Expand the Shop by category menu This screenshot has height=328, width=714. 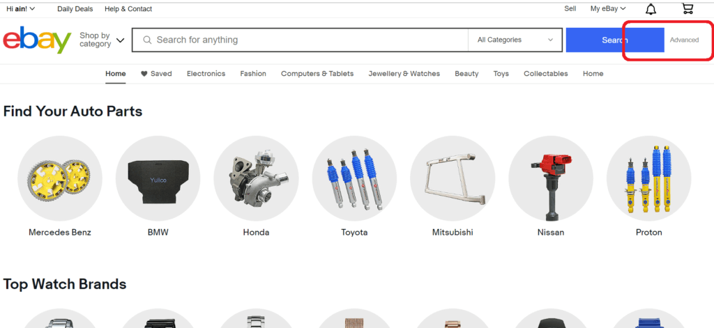(x=102, y=40)
